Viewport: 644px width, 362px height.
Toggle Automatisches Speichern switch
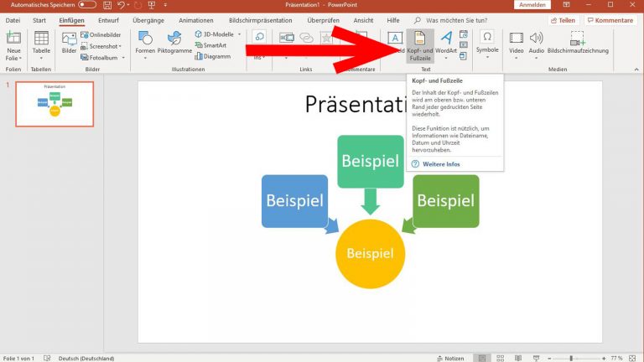87,5
